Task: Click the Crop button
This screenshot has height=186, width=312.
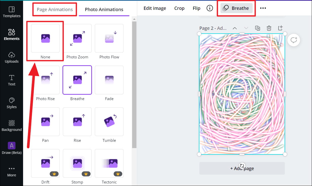Action: (x=179, y=8)
